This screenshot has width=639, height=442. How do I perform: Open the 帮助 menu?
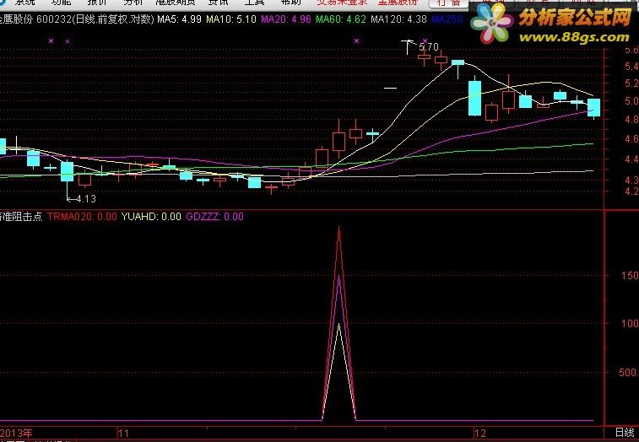[291, 2]
